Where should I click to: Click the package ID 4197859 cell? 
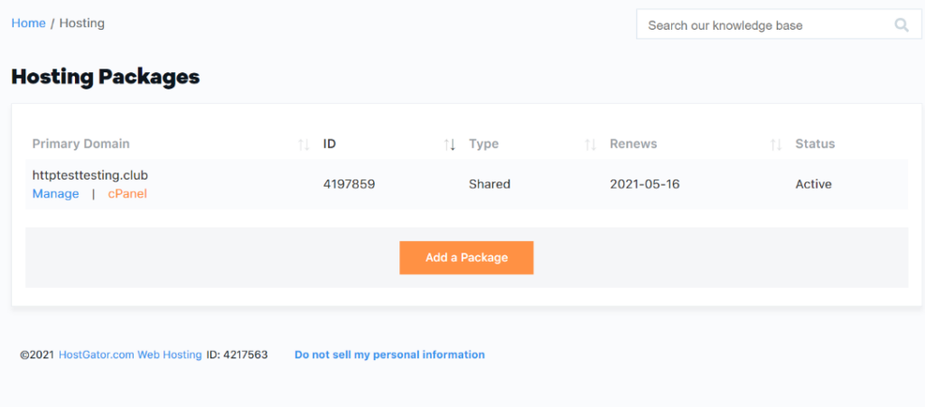pyautogui.click(x=349, y=184)
